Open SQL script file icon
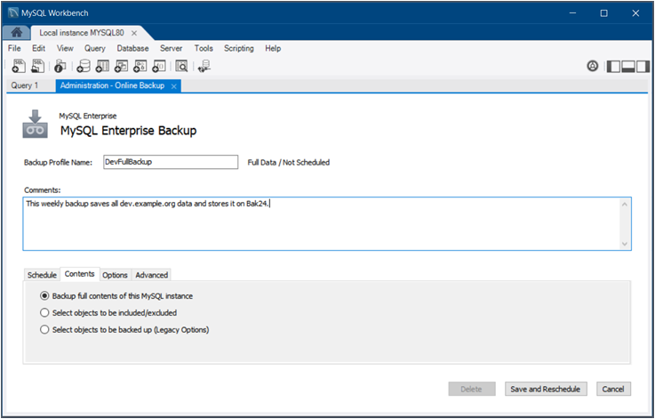Screen dimensions: 655x419 coord(37,65)
